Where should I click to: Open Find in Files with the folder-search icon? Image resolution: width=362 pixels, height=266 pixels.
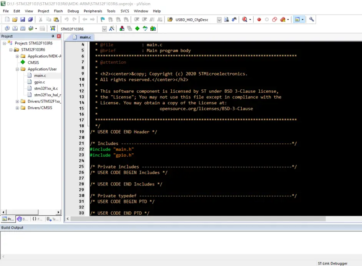[170, 20]
